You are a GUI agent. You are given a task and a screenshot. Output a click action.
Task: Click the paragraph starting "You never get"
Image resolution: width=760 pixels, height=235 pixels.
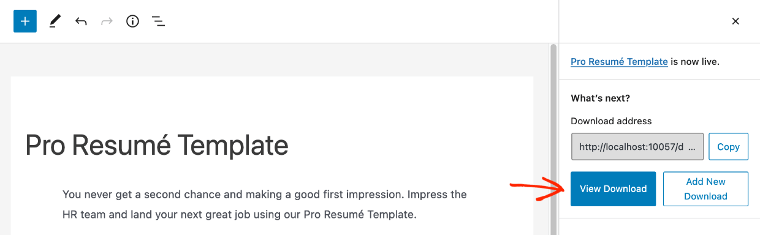pyautogui.click(x=265, y=204)
